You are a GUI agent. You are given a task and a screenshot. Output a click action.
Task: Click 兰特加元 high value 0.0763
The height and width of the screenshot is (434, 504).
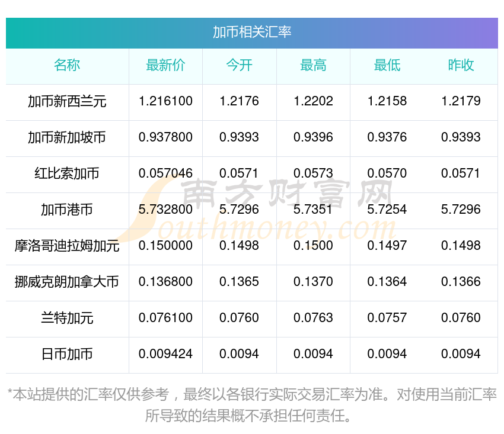[313, 318]
